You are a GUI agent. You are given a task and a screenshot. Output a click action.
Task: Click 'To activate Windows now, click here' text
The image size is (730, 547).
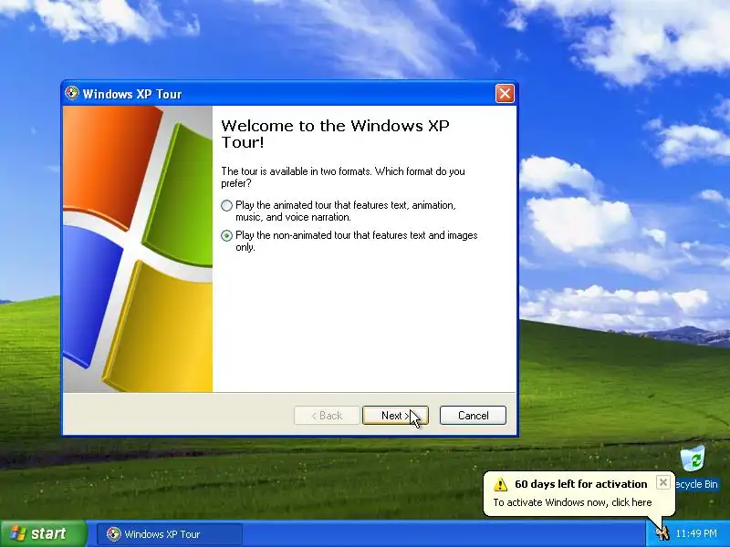tap(572, 502)
